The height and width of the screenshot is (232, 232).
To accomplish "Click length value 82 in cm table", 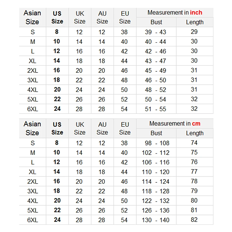I will click(194, 220).
